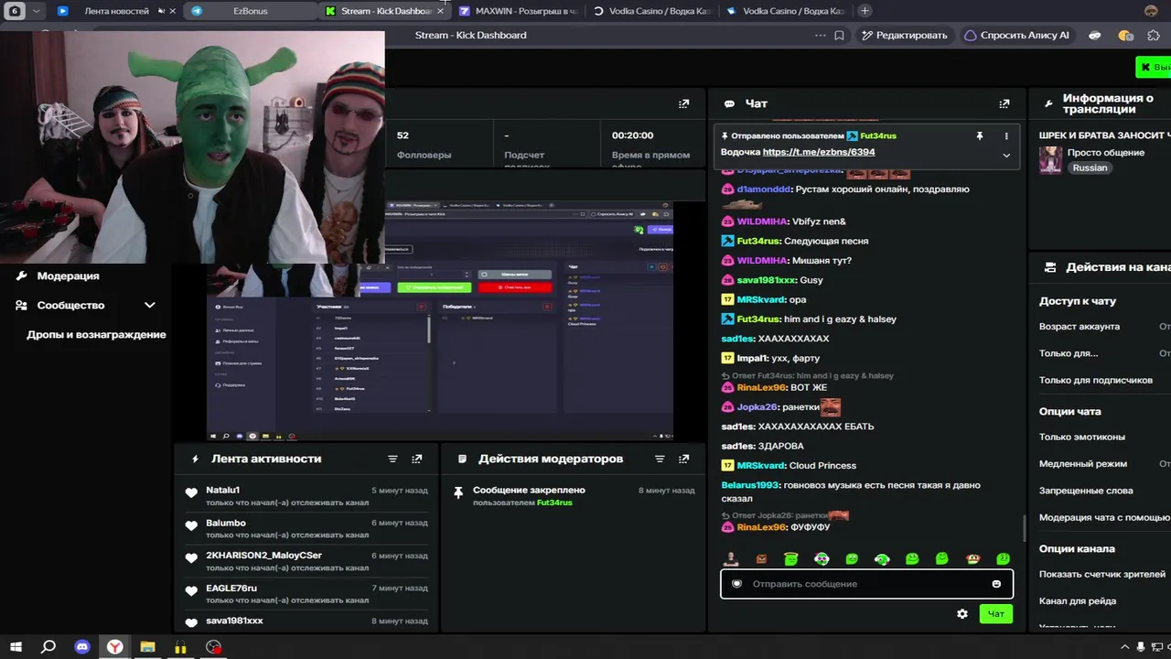Pop out the stream stats panel
The width and height of the screenshot is (1171, 659).
683,103
